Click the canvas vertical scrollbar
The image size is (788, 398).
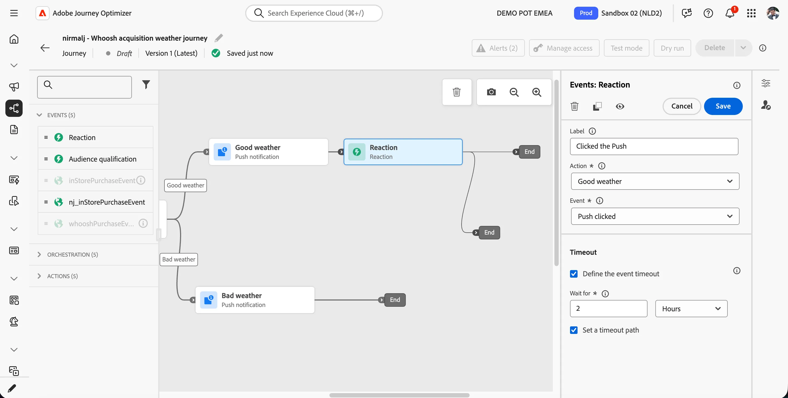click(557, 173)
